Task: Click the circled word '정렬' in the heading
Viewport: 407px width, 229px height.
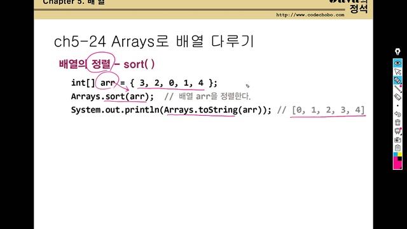Action: 101,64
